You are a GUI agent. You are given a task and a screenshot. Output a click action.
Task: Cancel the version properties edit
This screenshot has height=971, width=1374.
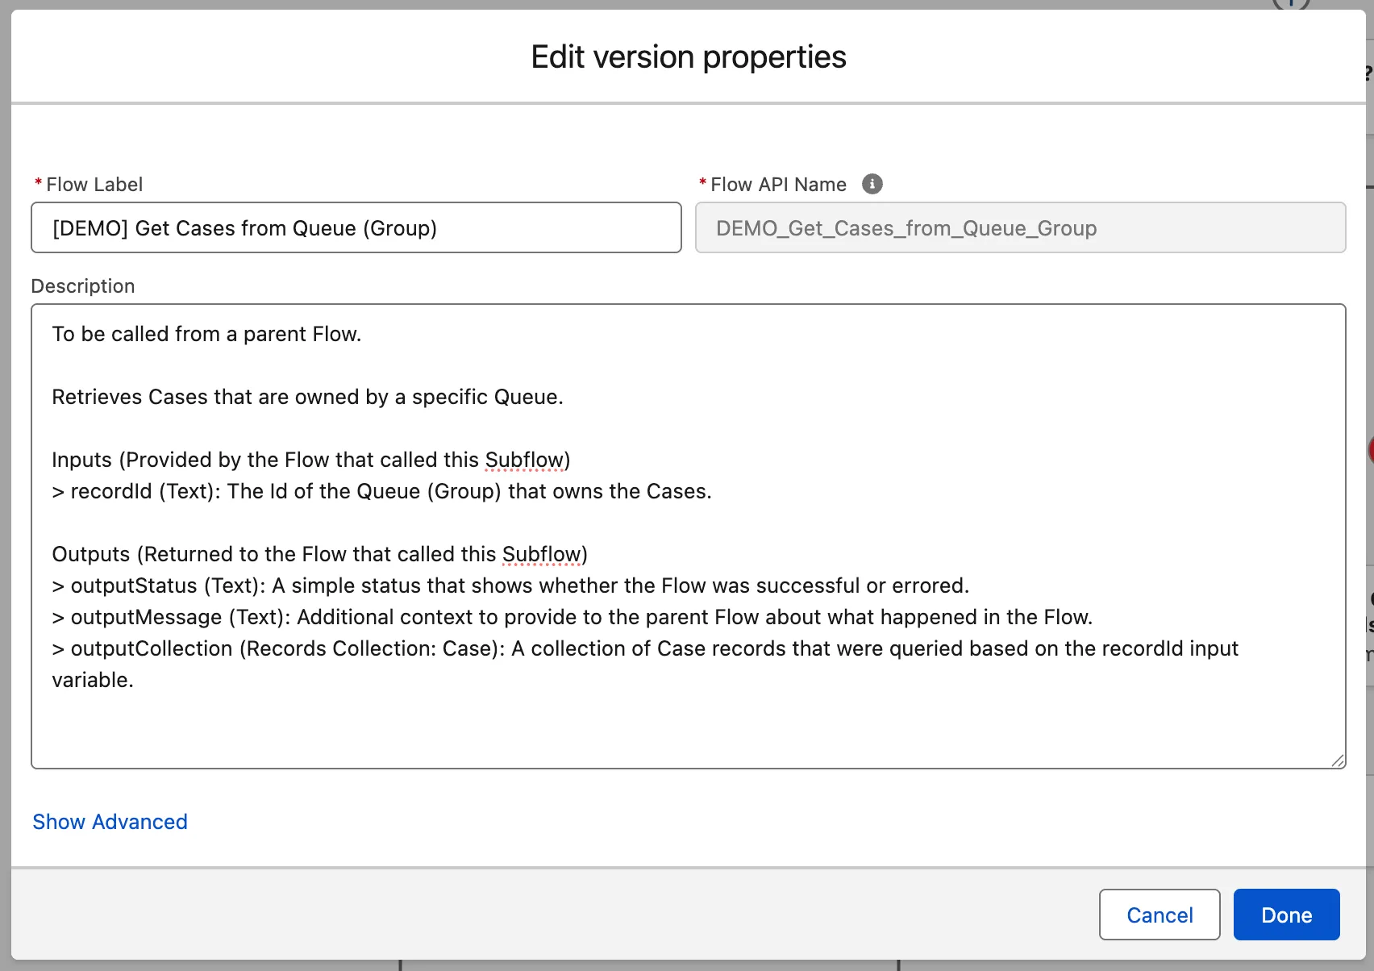coord(1159,915)
